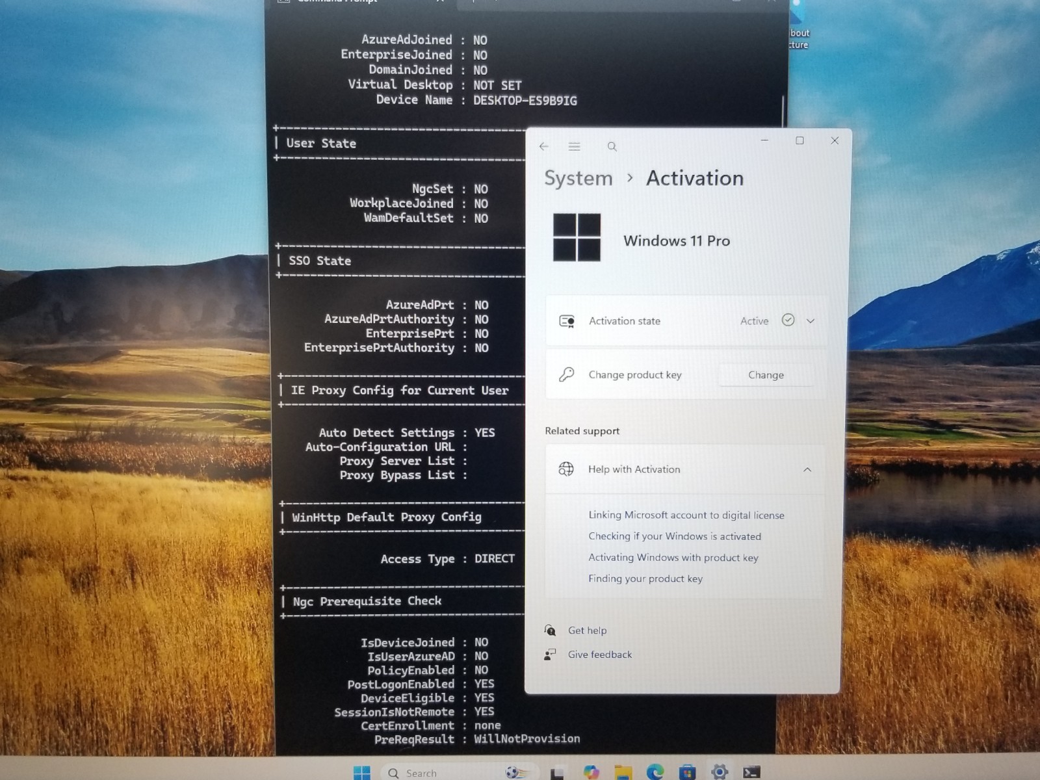Click the 'Virtual Desktop : NOT SET' line
The image size is (1040, 780).
(435, 85)
